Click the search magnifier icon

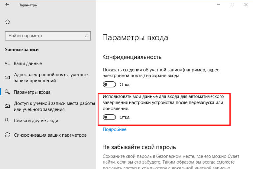(x=86, y=35)
